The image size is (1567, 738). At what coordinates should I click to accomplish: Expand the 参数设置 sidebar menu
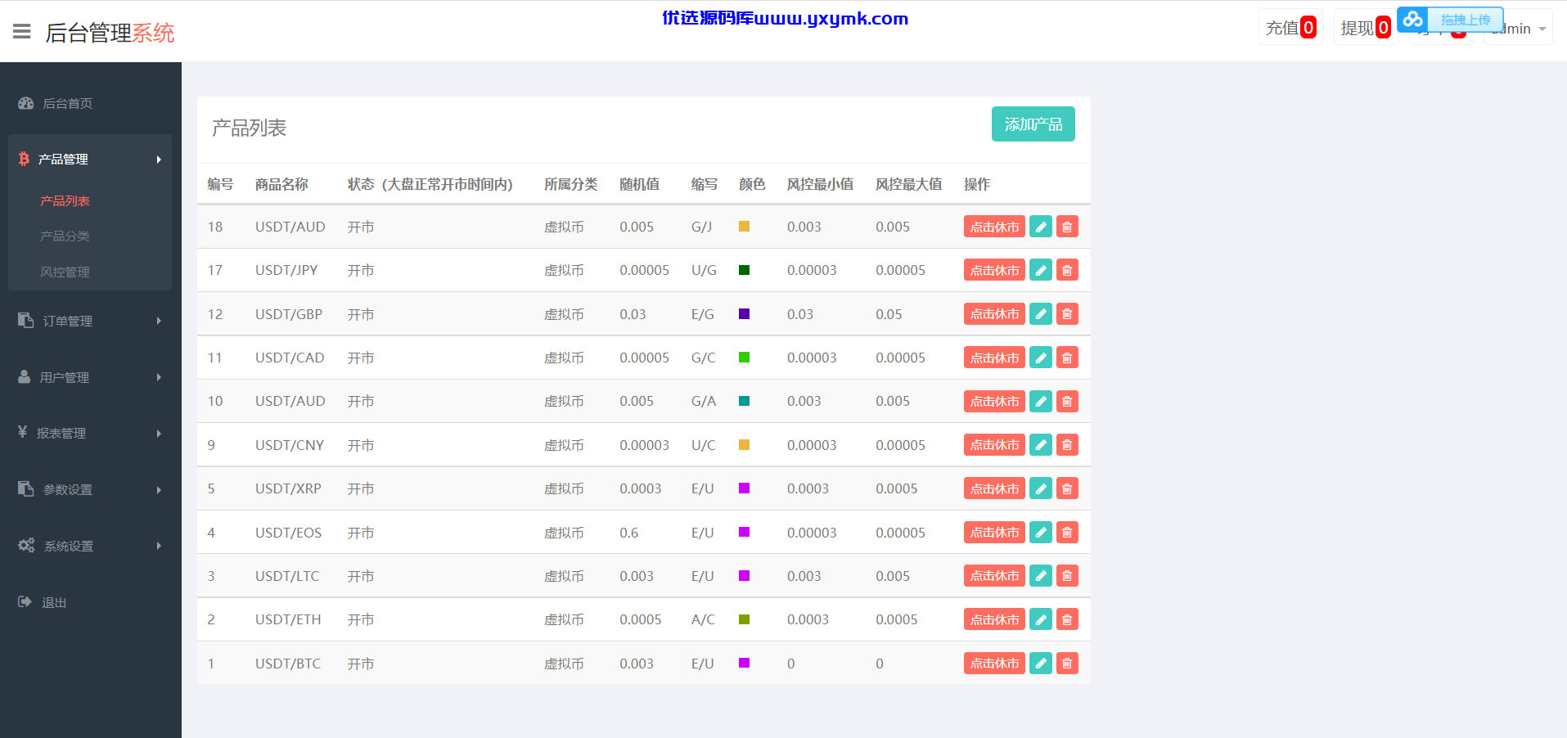pos(90,489)
